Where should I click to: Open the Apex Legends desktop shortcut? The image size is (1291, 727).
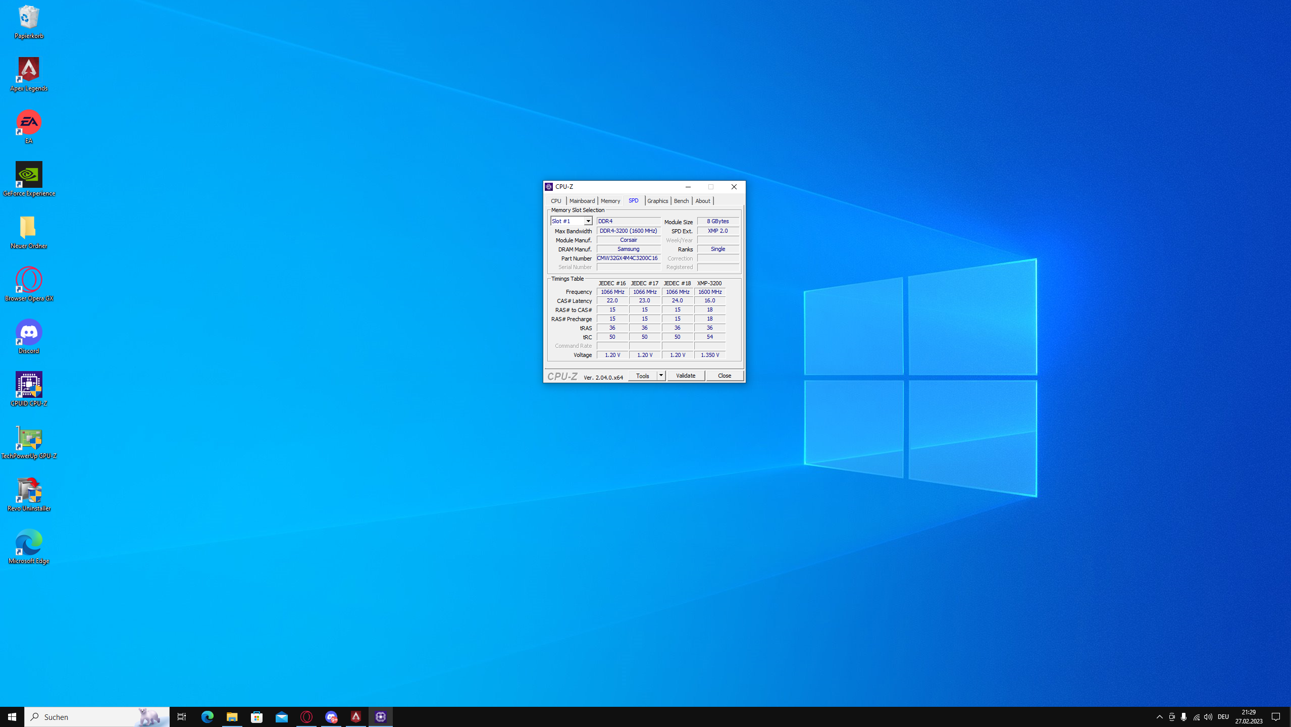click(x=29, y=70)
